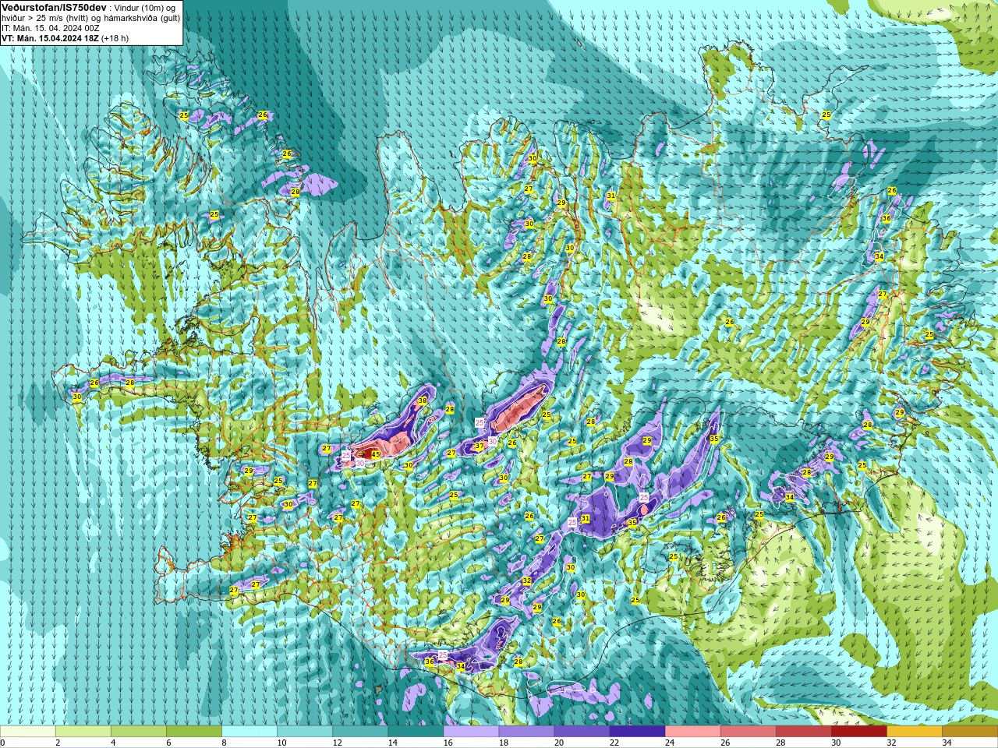
Task: Select the 2–4 m/s light green legend swatch
Action: tap(83, 732)
